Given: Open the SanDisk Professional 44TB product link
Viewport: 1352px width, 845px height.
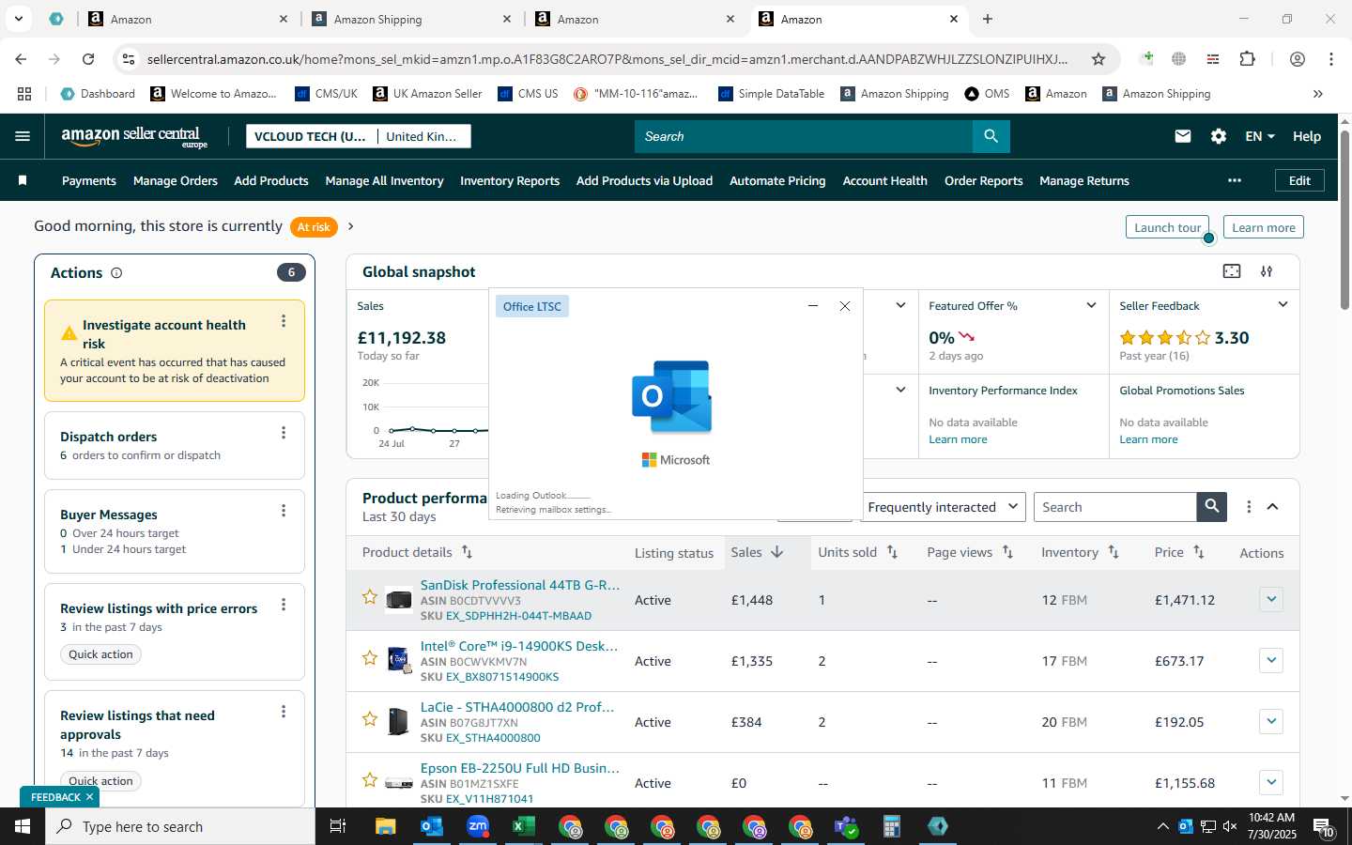Looking at the screenshot, I should coord(520,585).
